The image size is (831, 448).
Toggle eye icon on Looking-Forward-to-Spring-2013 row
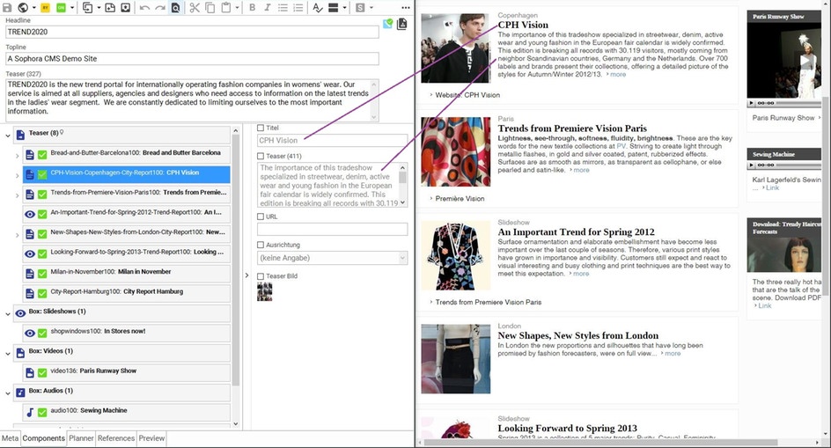click(30, 254)
